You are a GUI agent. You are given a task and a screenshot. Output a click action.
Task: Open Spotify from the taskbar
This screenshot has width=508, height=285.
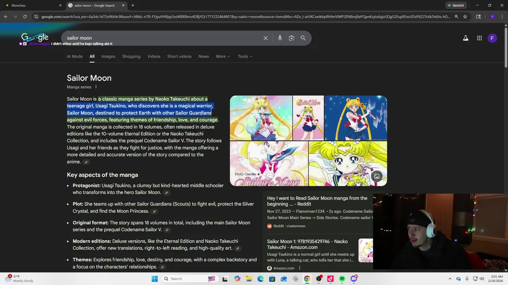coord(342,279)
